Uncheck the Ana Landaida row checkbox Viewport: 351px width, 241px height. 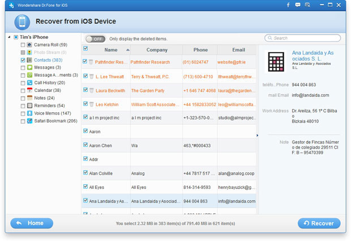[x=85, y=200]
